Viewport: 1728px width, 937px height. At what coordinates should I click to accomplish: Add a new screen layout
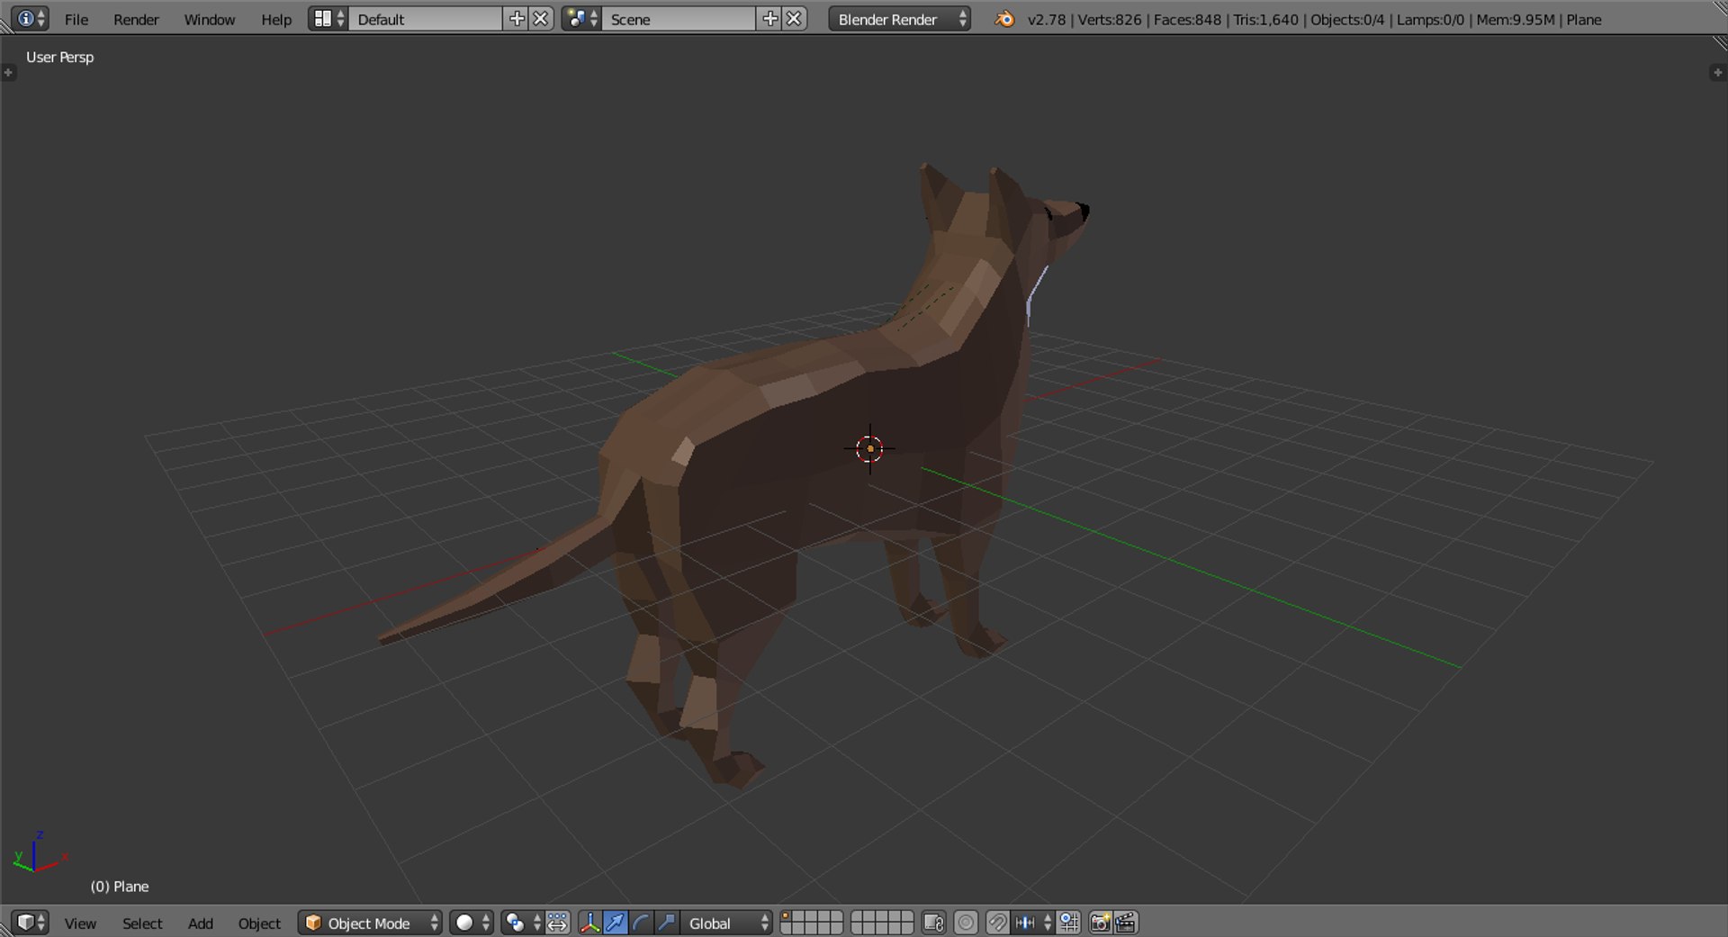(x=517, y=19)
